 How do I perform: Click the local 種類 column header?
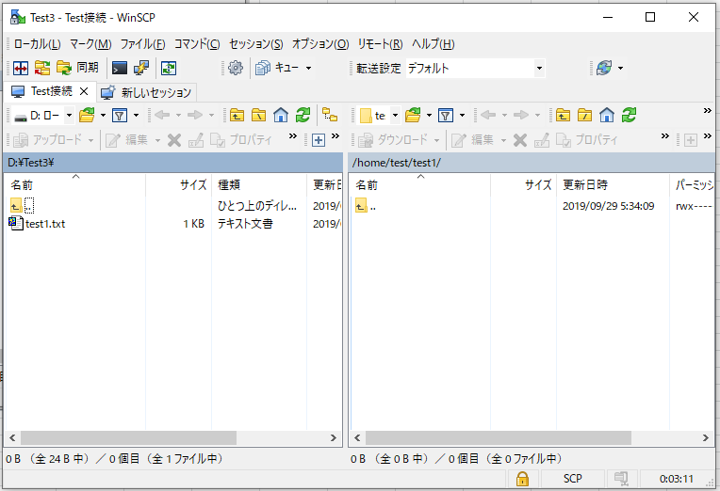[x=259, y=184]
